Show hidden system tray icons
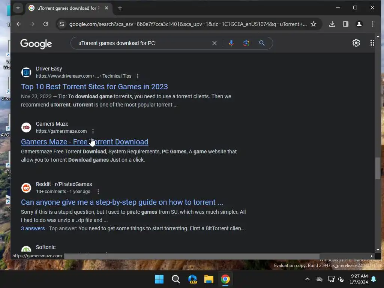384x288 pixels. [x=307, y=279]
